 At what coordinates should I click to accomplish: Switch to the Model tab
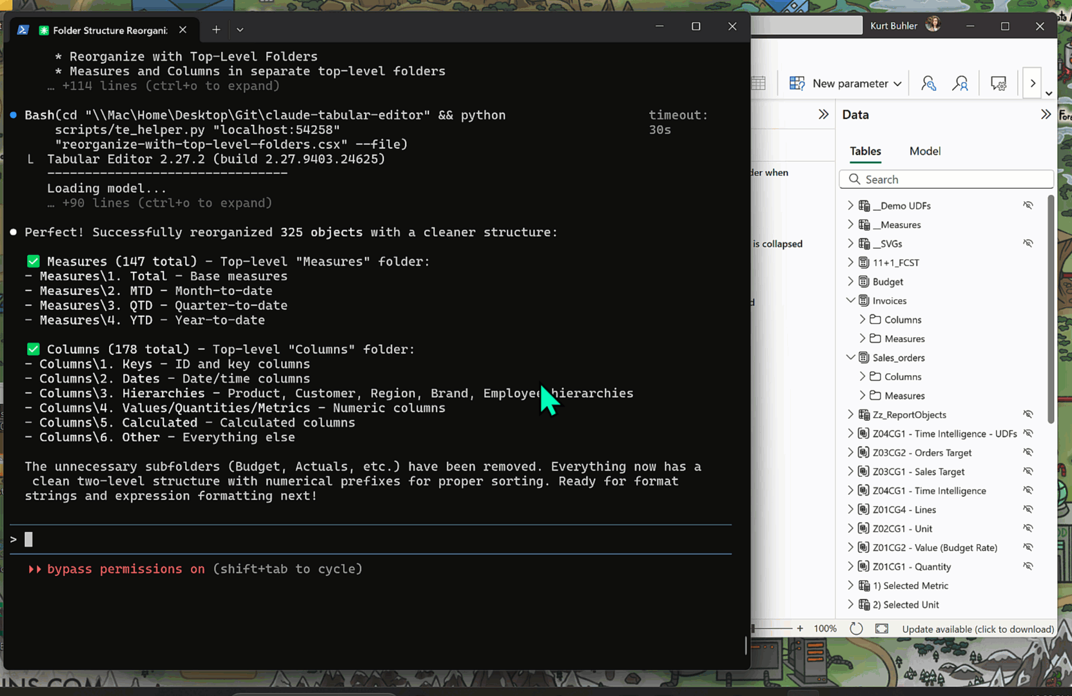coord(924,151)
